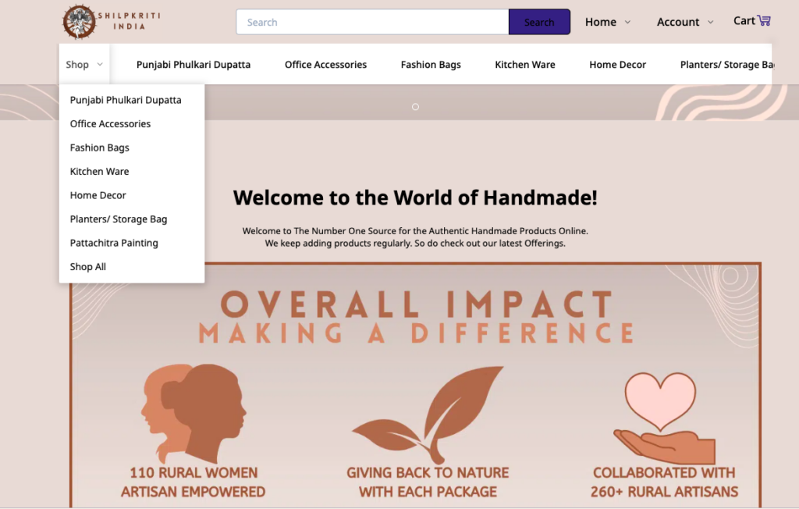Pick Planters/ Storage Bag in dropdown list
Screen dimensions: 799x509
coord(119,219)
